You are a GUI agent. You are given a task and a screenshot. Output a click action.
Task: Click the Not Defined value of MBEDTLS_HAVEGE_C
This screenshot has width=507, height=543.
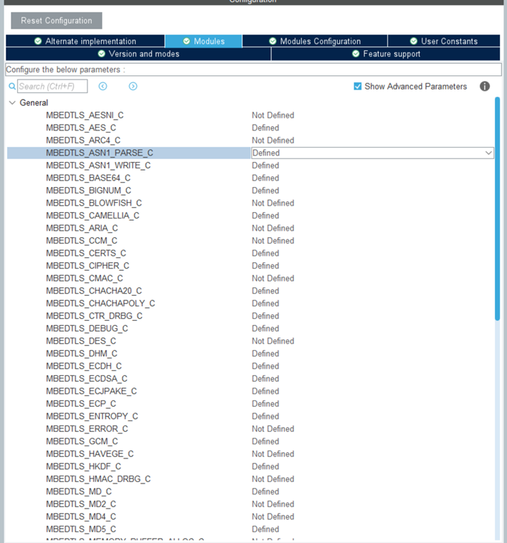pyautogui.click(x=273, y=454)
